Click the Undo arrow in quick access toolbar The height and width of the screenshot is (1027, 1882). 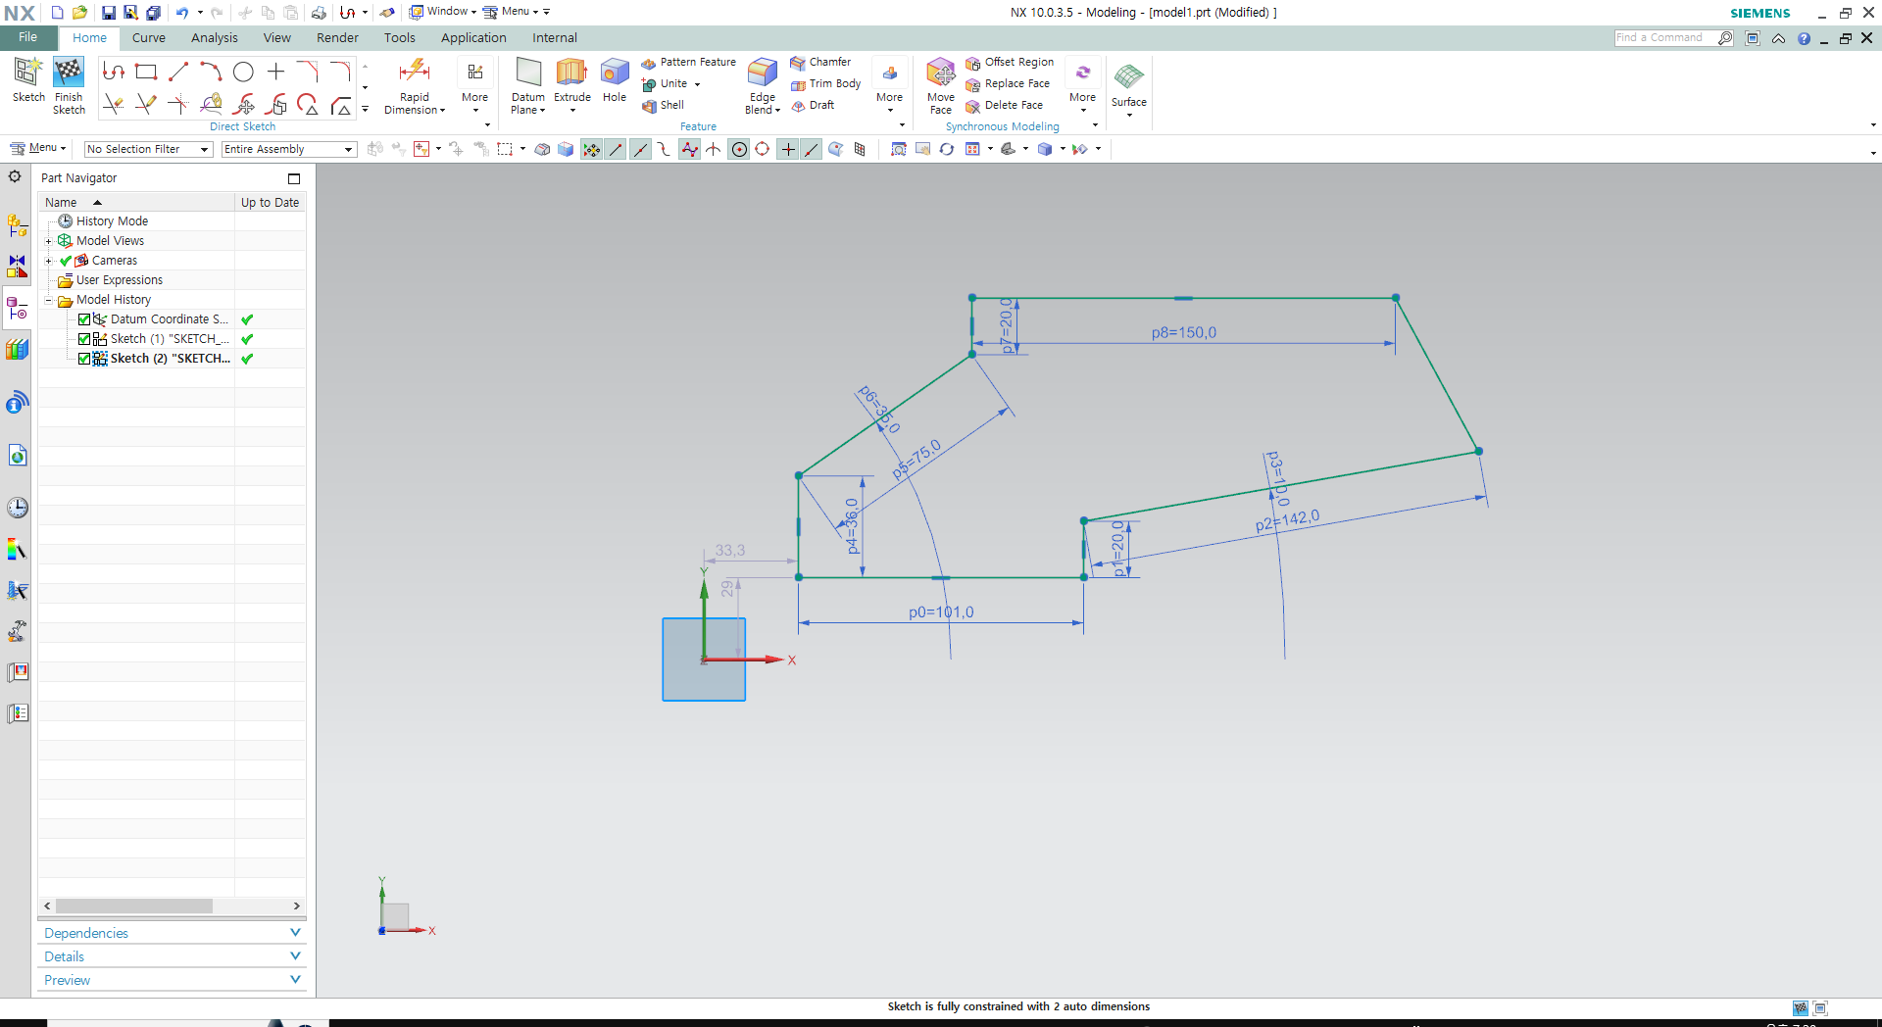coord(182,13)
